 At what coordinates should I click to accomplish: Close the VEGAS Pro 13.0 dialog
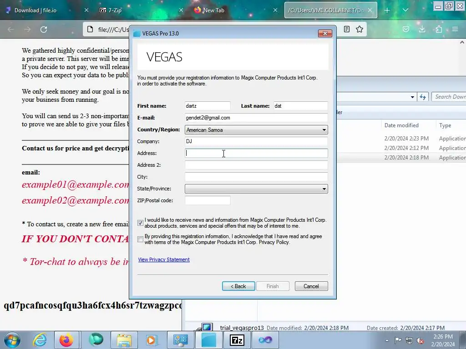[x=325, y=34]
